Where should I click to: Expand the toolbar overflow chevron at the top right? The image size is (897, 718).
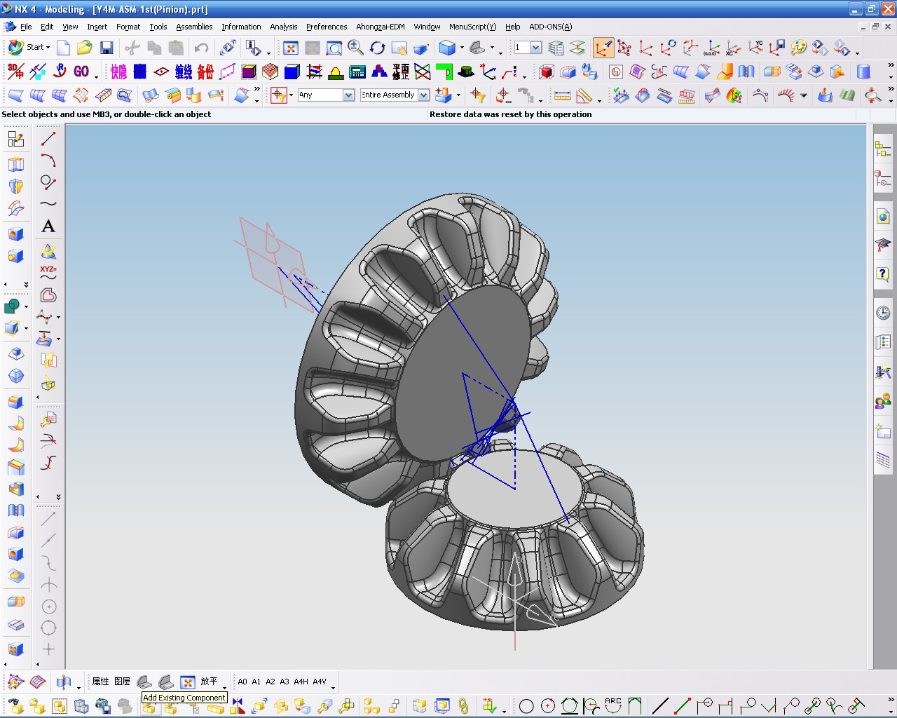(891, 65)
